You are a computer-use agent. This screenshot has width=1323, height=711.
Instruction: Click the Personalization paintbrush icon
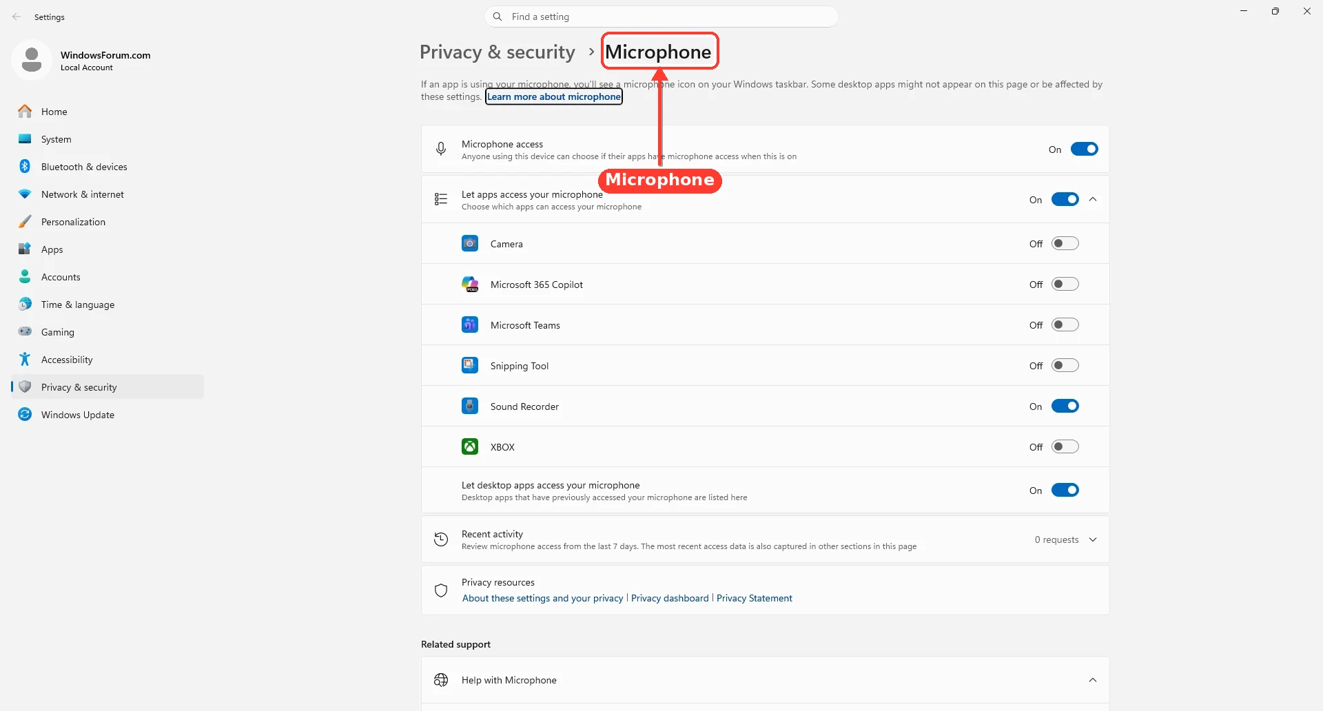(25, 221)
